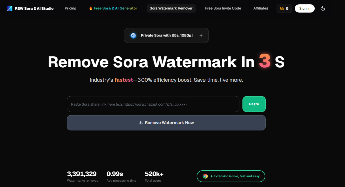Open Free Sora 2 AI Generator
The image size is (345, 187).
(x=113, y=8)
